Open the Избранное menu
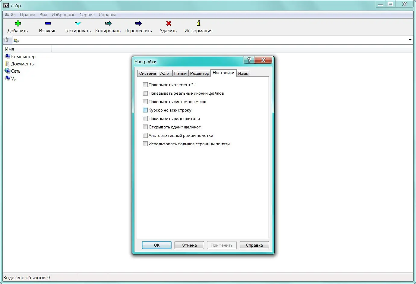 point(63,14)
